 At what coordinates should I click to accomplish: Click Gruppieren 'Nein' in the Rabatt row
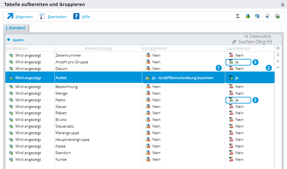156,113
